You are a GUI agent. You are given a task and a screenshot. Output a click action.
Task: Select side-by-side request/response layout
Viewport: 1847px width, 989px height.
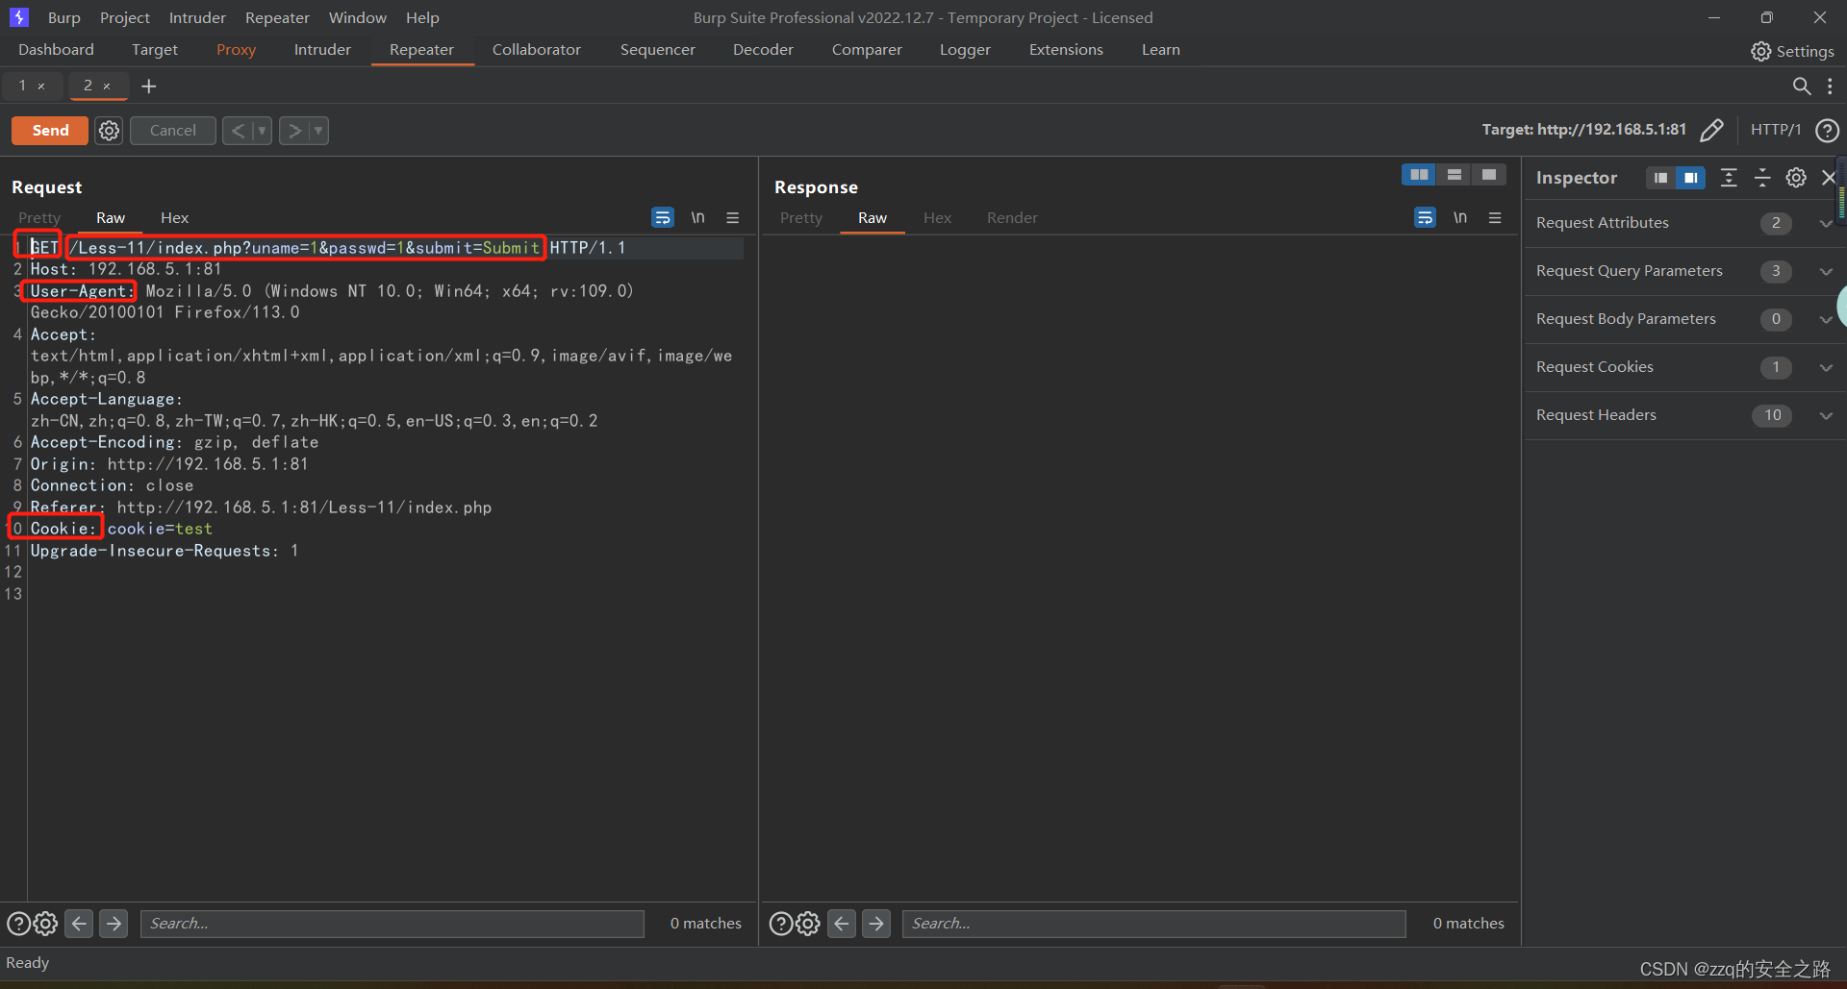1419,175
